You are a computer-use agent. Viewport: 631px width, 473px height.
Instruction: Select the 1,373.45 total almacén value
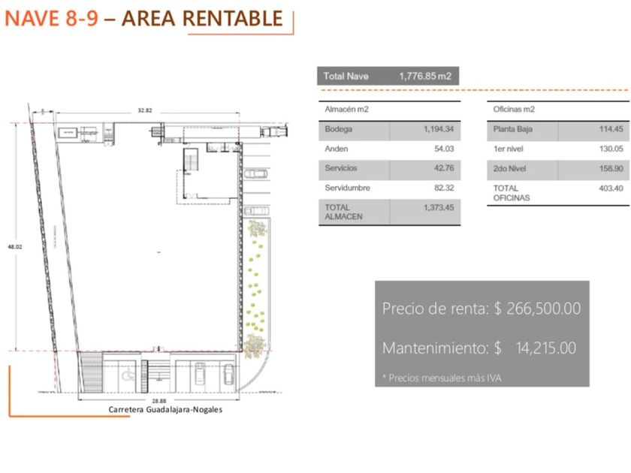[439, 207]
